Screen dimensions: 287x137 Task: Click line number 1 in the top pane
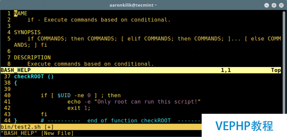(x=9, y=13)
